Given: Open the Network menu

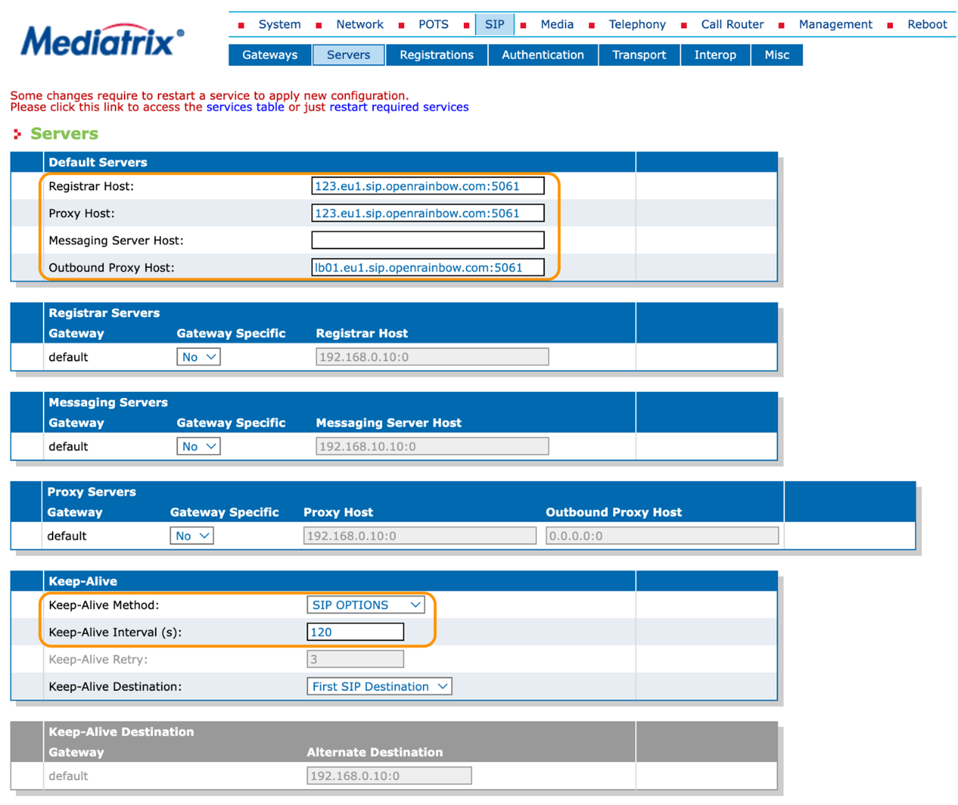Looking at the screenshot, I should [359, 24].
